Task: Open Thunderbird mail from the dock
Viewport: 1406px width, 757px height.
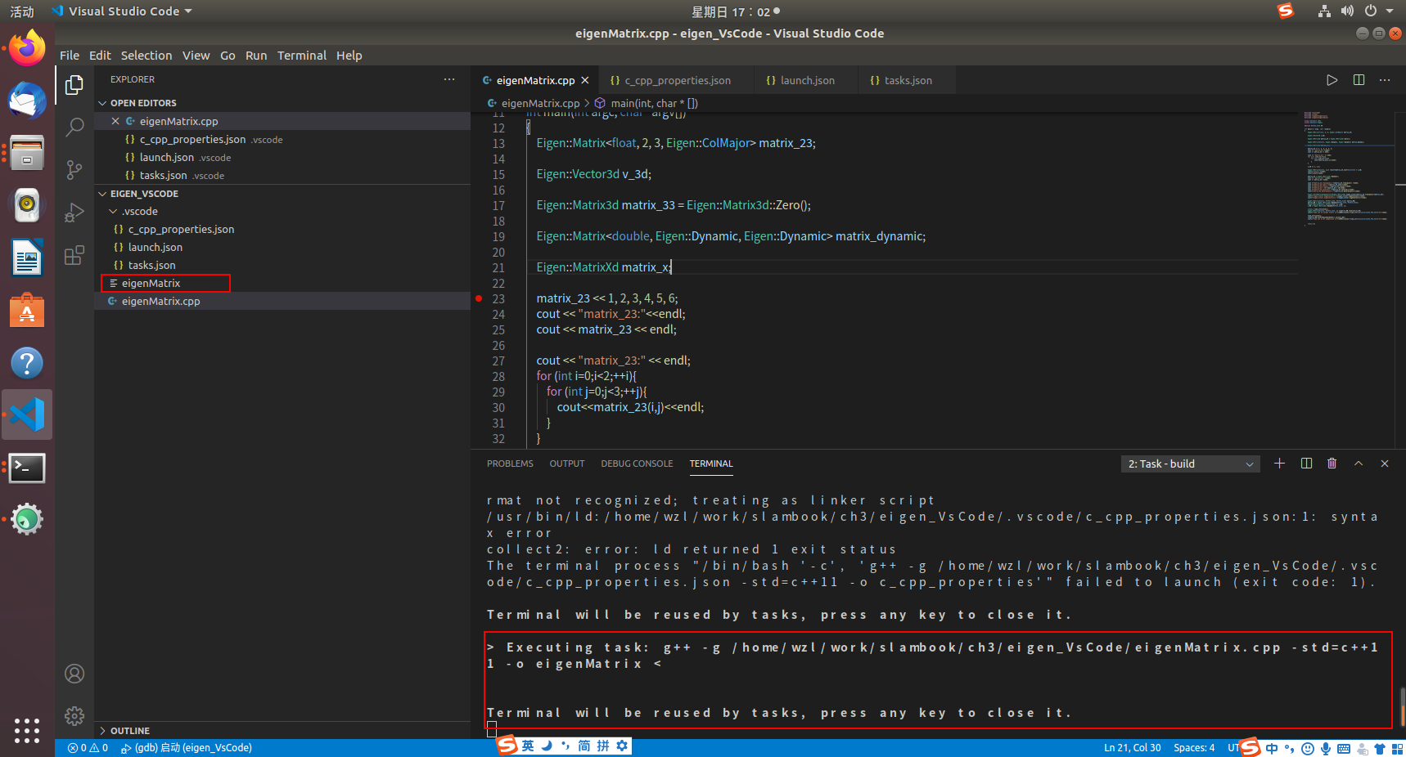Action: (x=27, y=101)
